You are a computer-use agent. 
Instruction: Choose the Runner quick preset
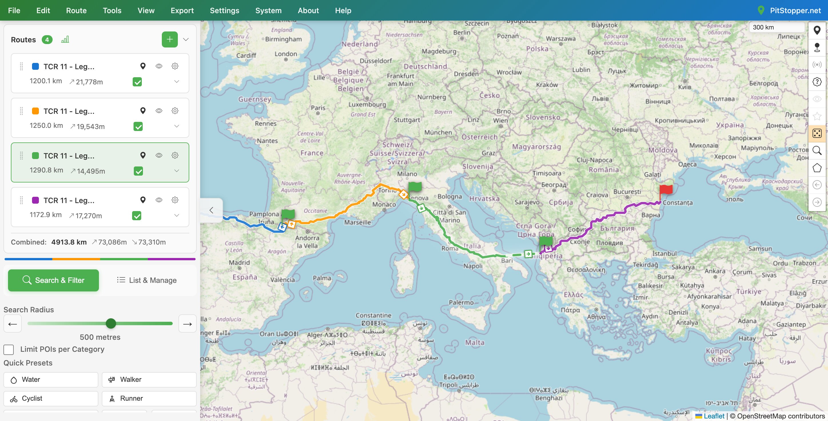pos(149,399)
